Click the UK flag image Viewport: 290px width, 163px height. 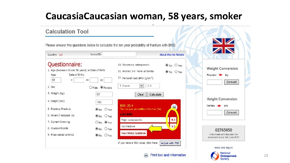click(224, 46)
